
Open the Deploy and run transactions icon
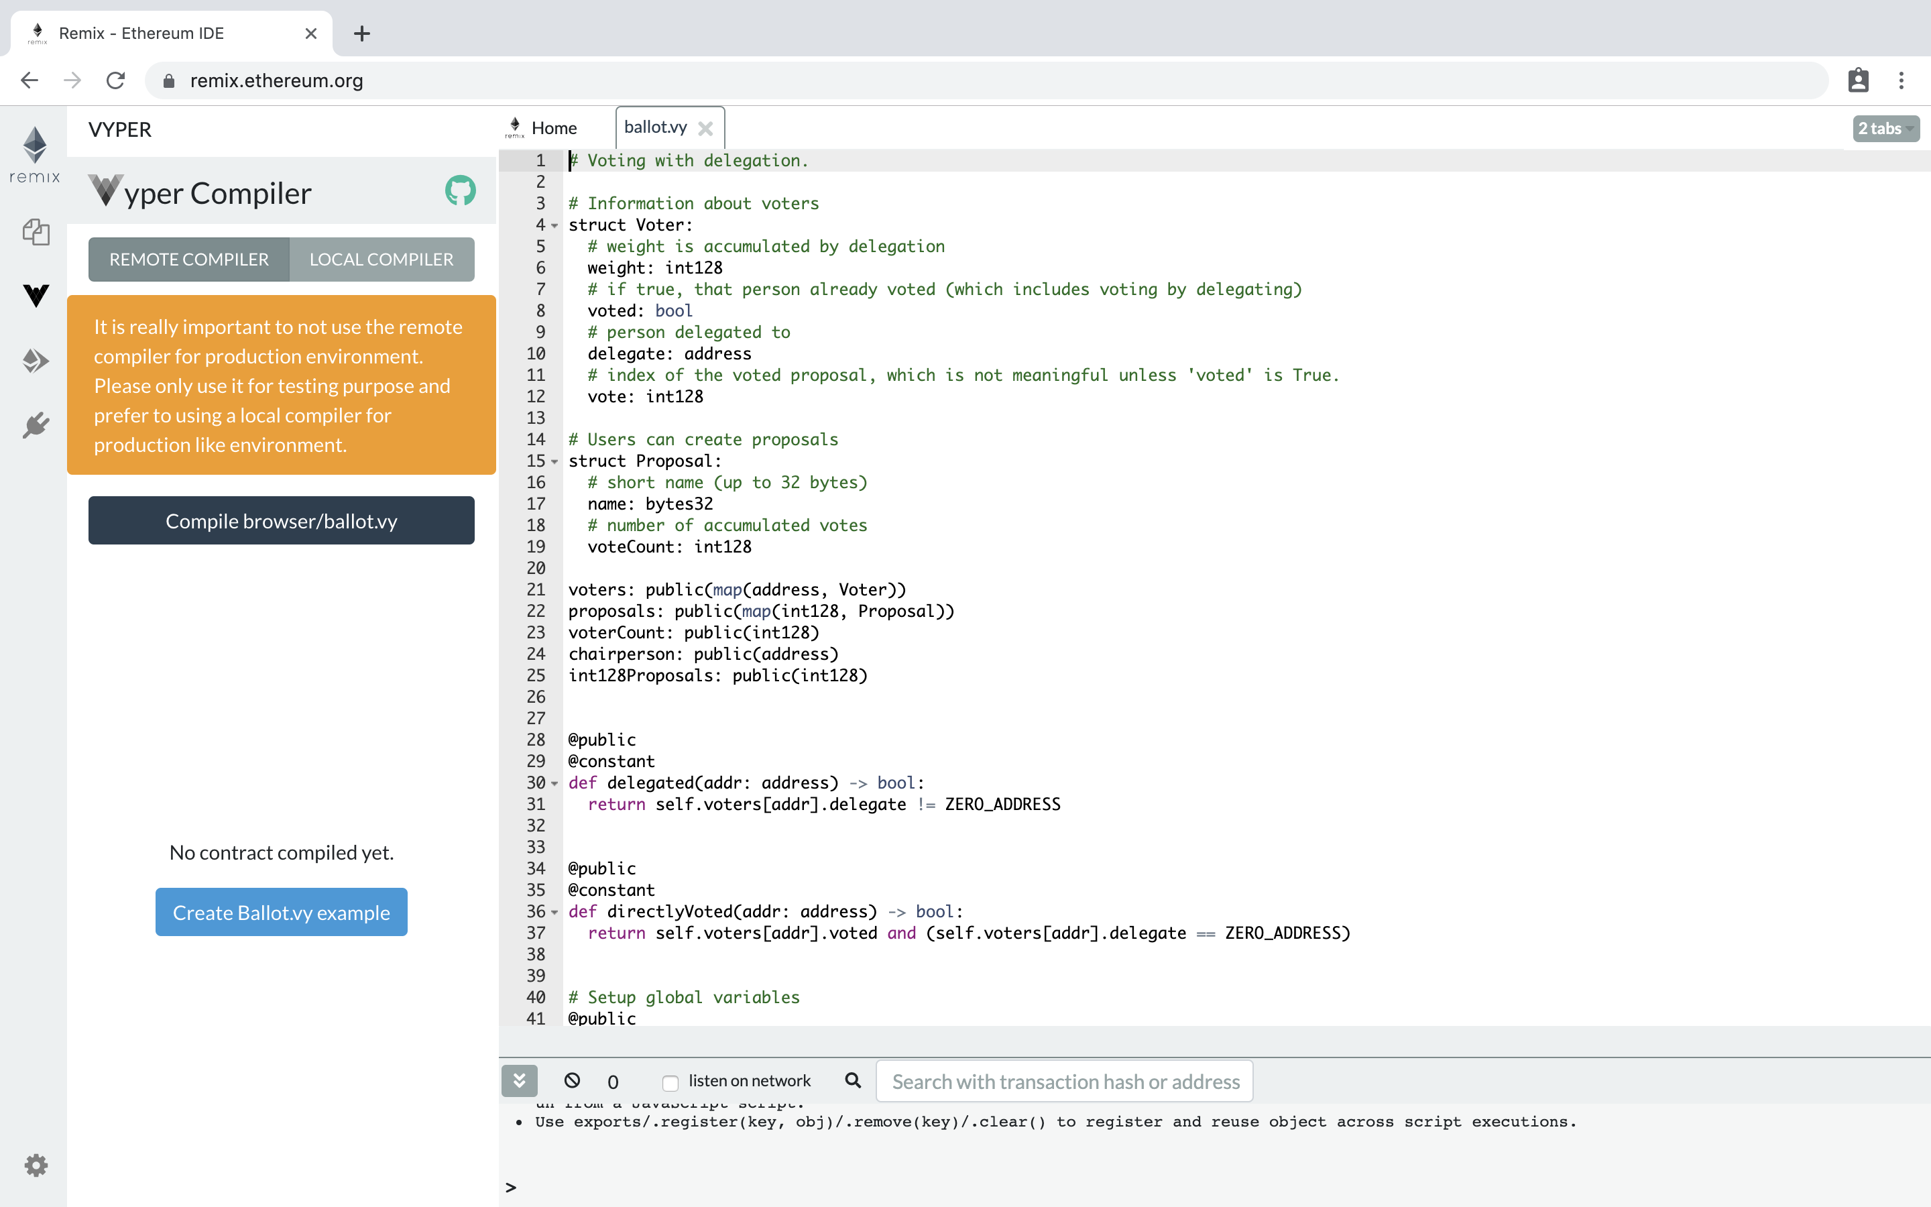pyautogui.click(x=36, y=361)
